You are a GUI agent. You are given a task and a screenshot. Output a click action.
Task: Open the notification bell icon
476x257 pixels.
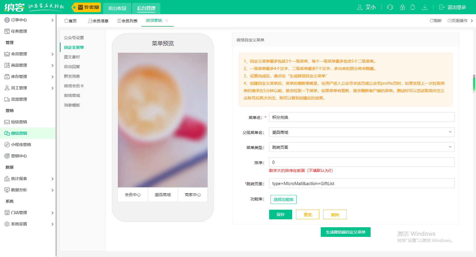[413, 7]
